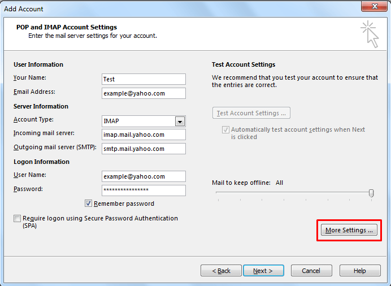
Task: Click the Incoming mail server field
Action: click(x=144, y=135)
